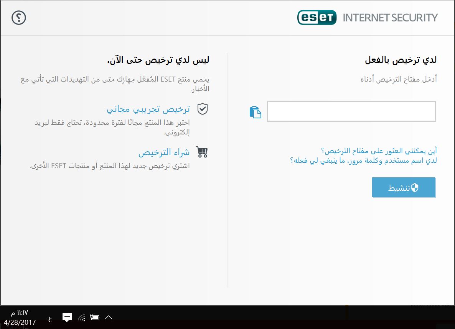Switch the Arabic input language indicator
The image size is (455, 329).
click(x=50, y=319)
